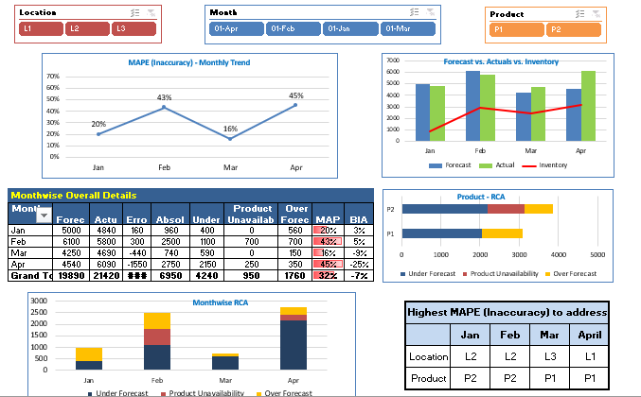Toggle multi-select in Location slicer

point(134,12)
